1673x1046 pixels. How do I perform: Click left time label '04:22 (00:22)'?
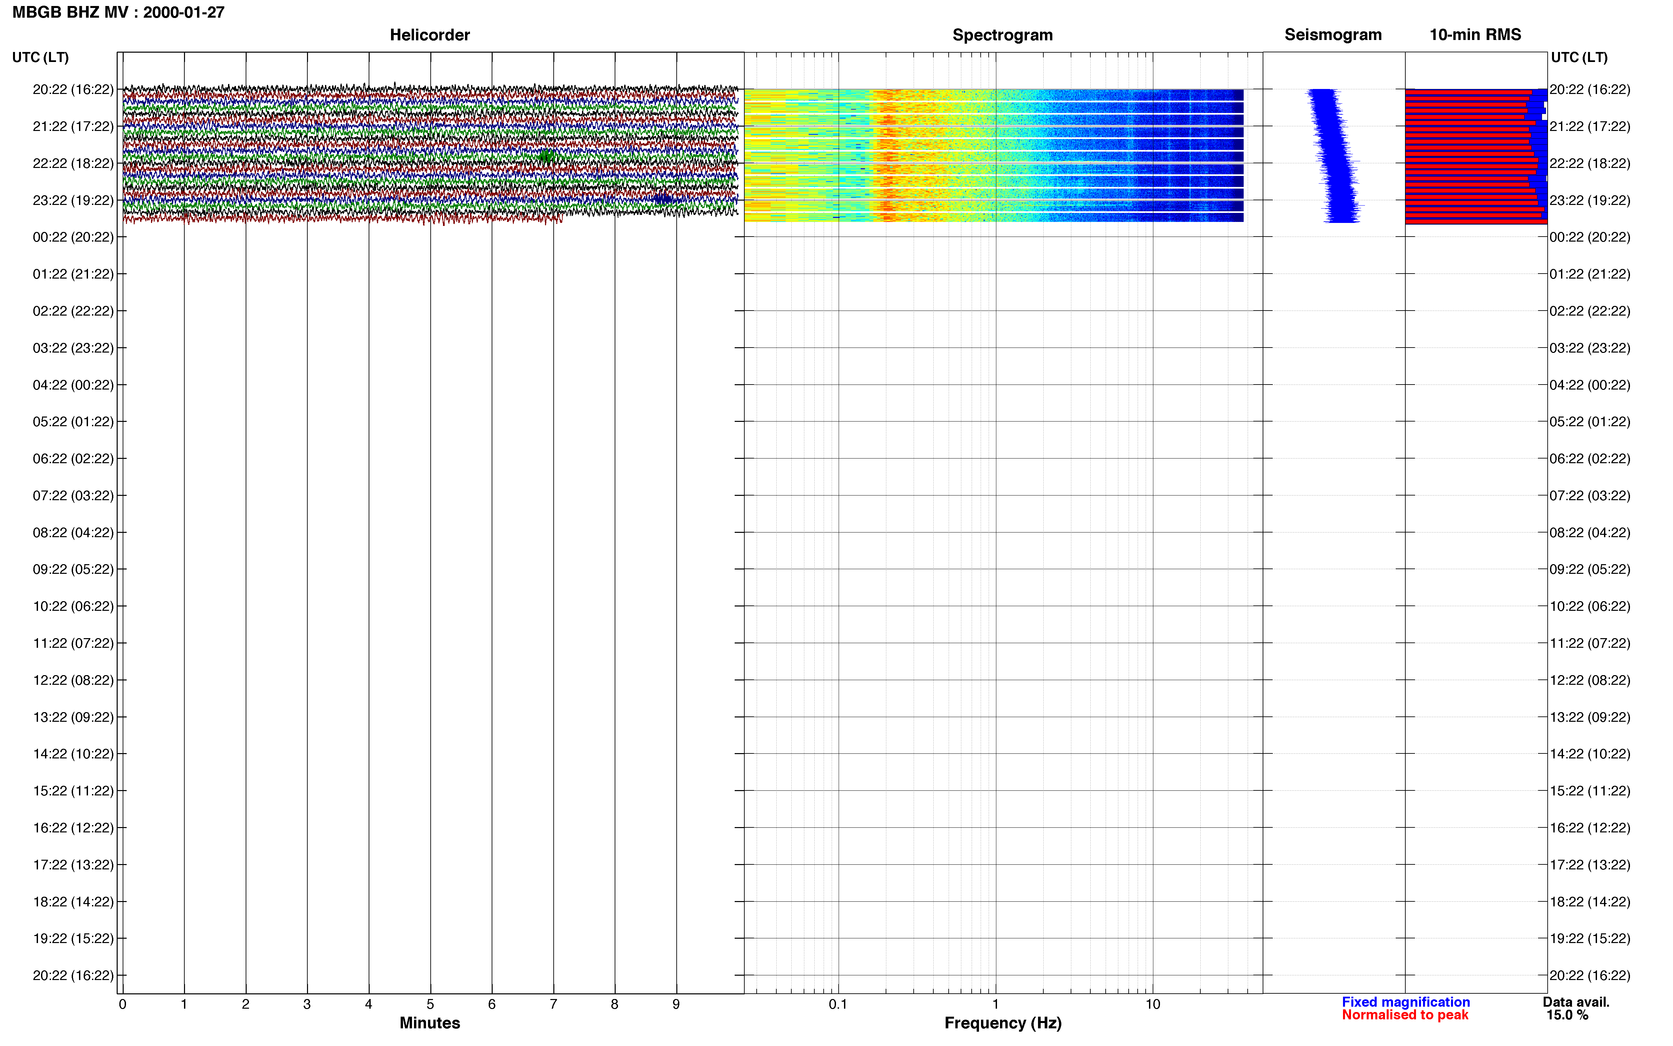[x=73, y=385]
